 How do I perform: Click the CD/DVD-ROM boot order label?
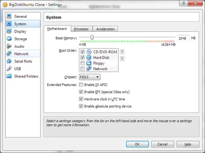(x=105, y=52)
